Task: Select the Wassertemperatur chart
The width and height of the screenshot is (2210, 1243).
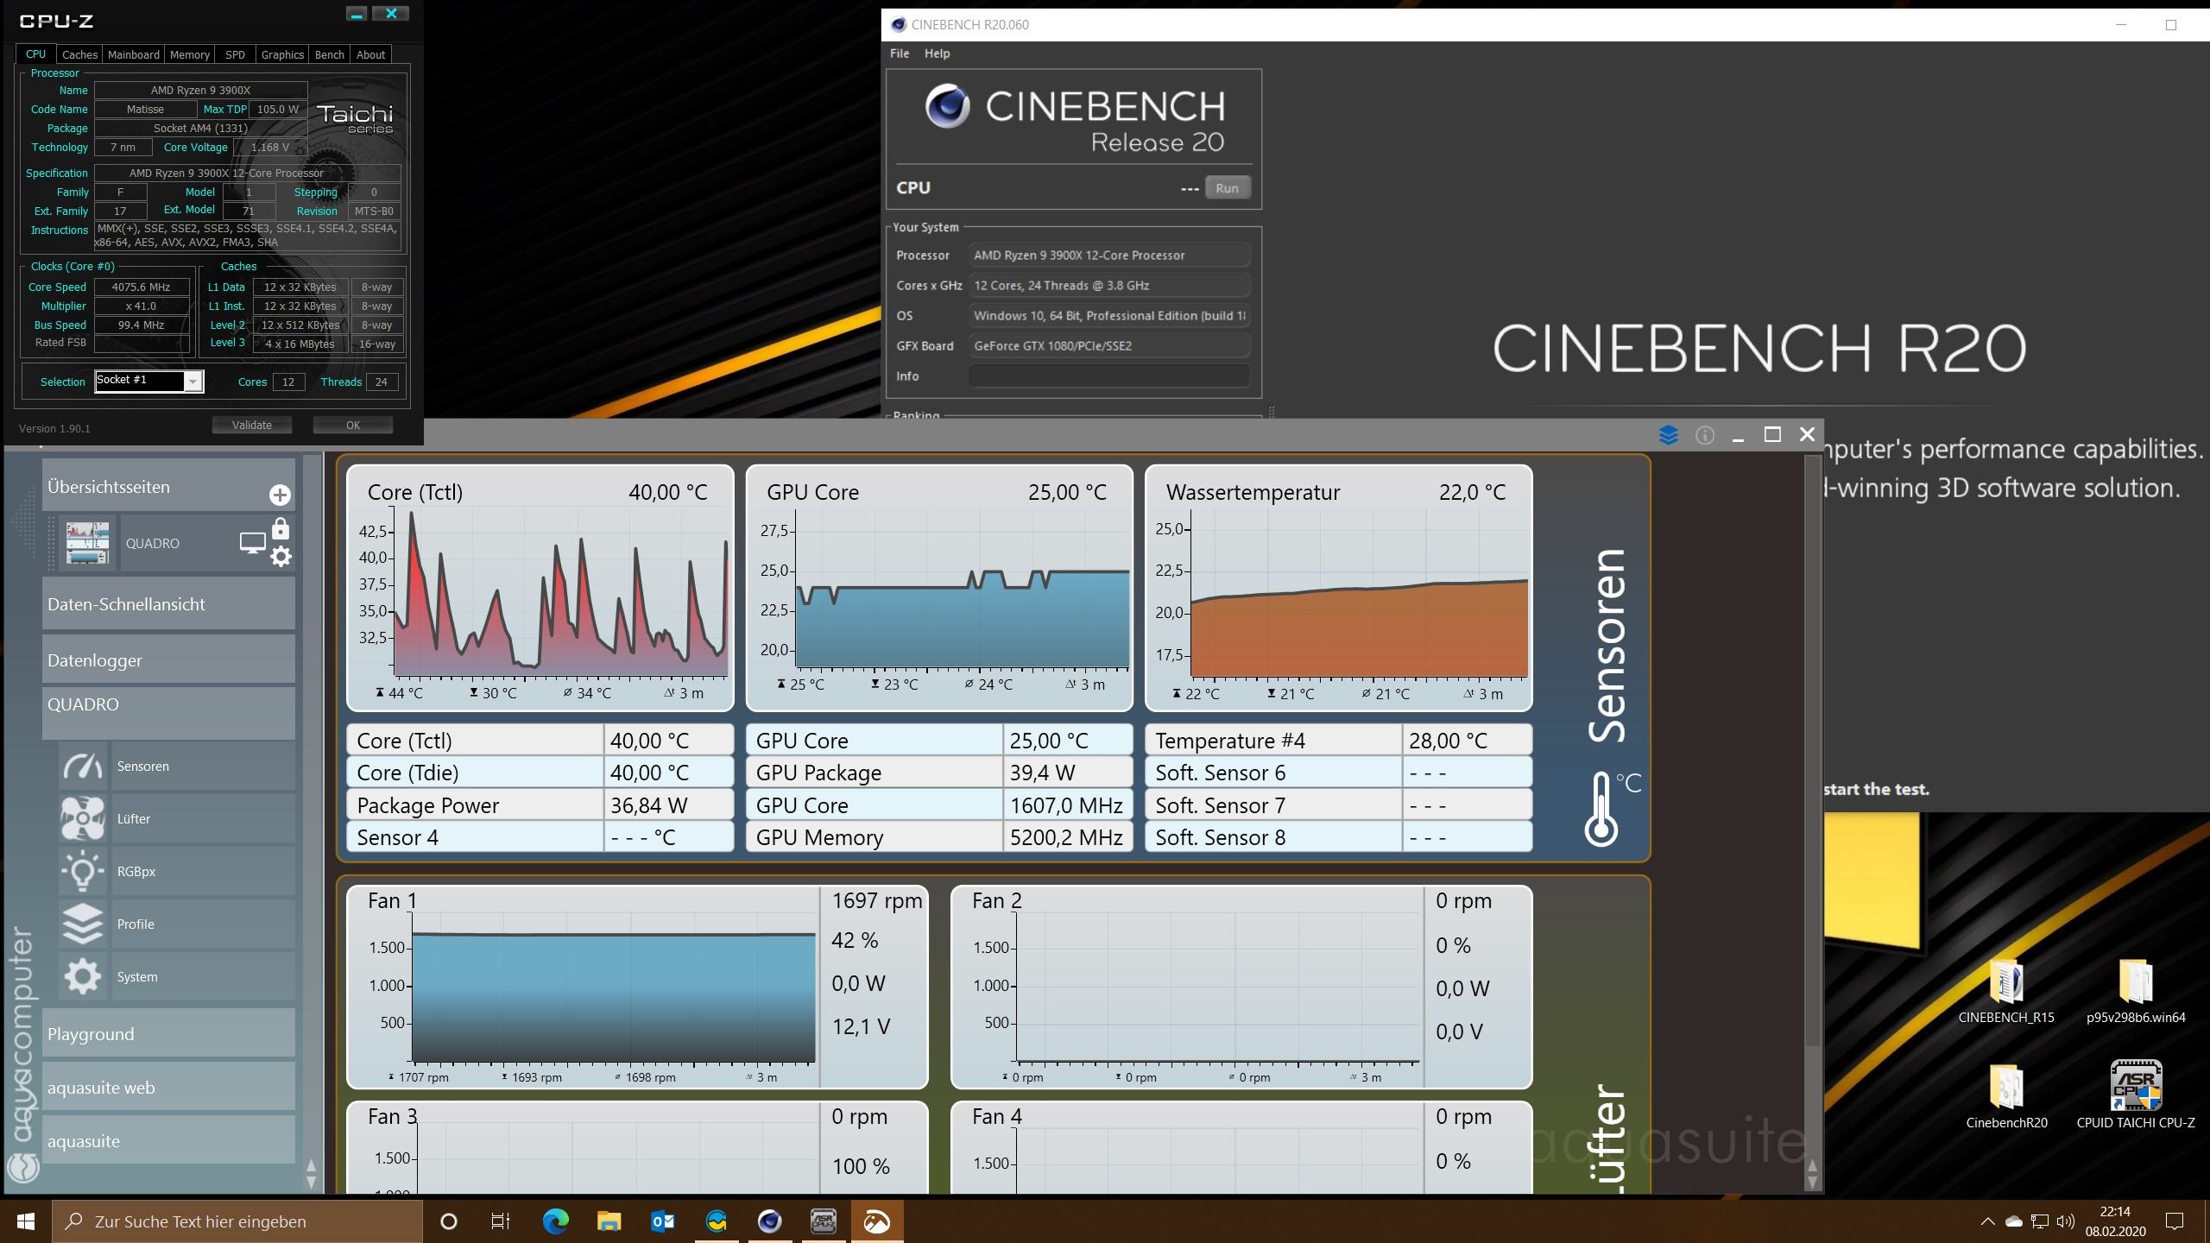Action: point(1339,588)
